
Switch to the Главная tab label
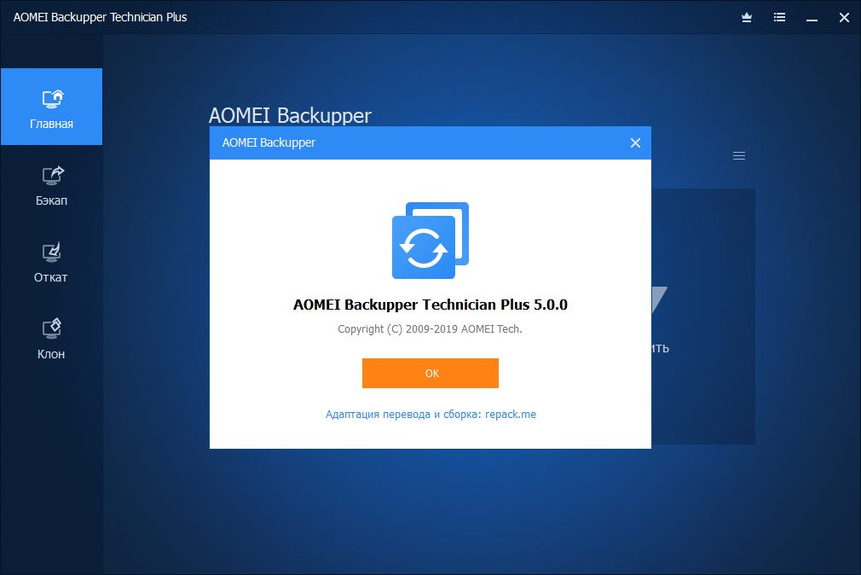coord(52,124)
